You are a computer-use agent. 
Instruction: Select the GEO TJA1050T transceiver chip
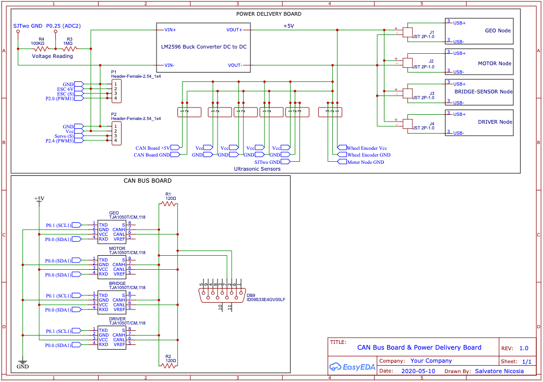[x=112, y=232]
